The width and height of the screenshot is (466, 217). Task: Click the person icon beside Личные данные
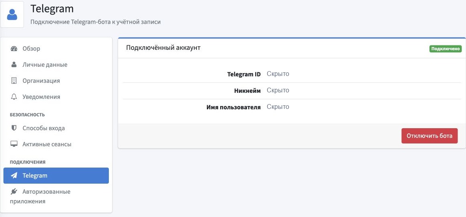(14, 65)
